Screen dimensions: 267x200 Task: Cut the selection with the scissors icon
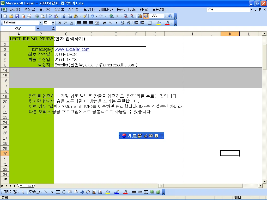(x=64, y=16)
